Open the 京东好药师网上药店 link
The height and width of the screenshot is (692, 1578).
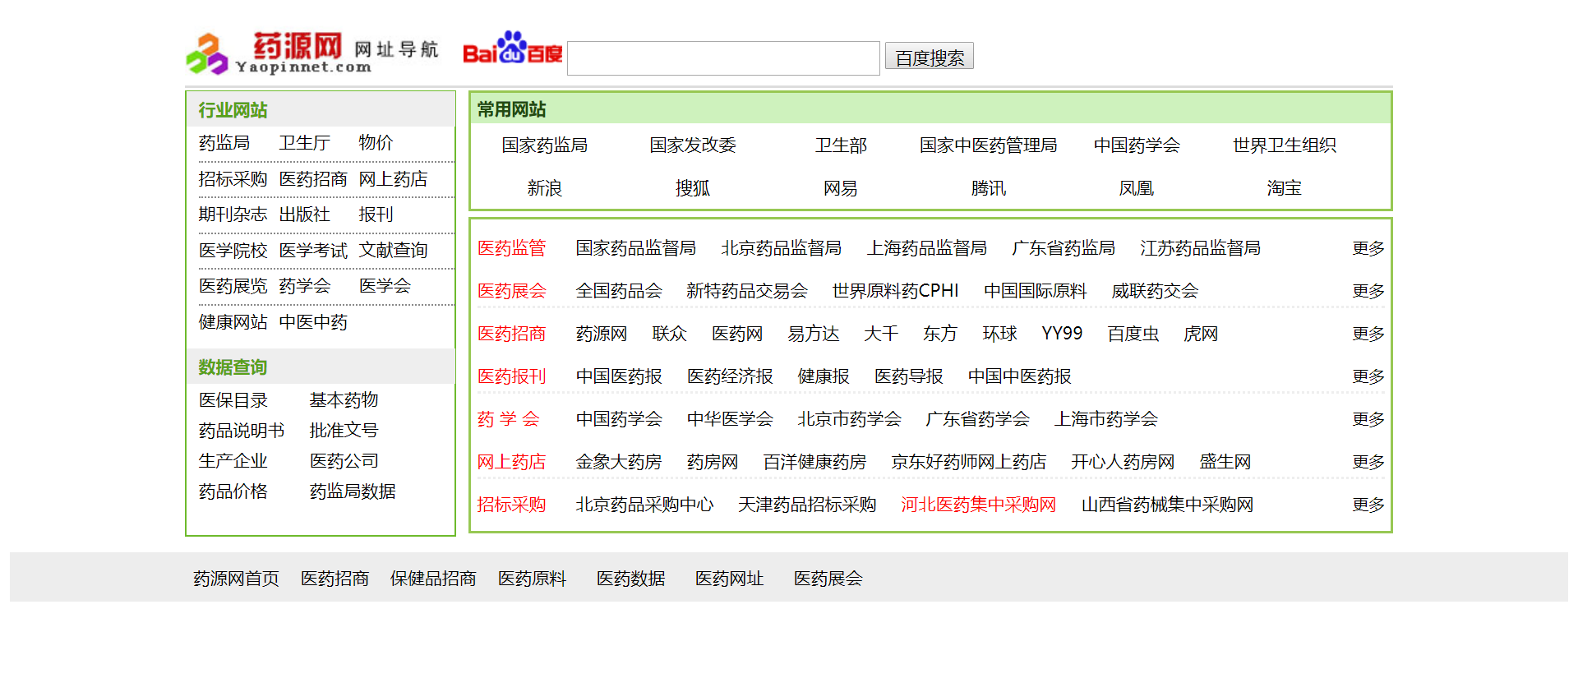tap(969, 462)
